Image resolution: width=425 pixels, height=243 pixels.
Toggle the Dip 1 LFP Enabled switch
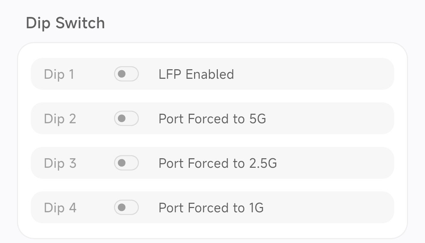[126, 74]
